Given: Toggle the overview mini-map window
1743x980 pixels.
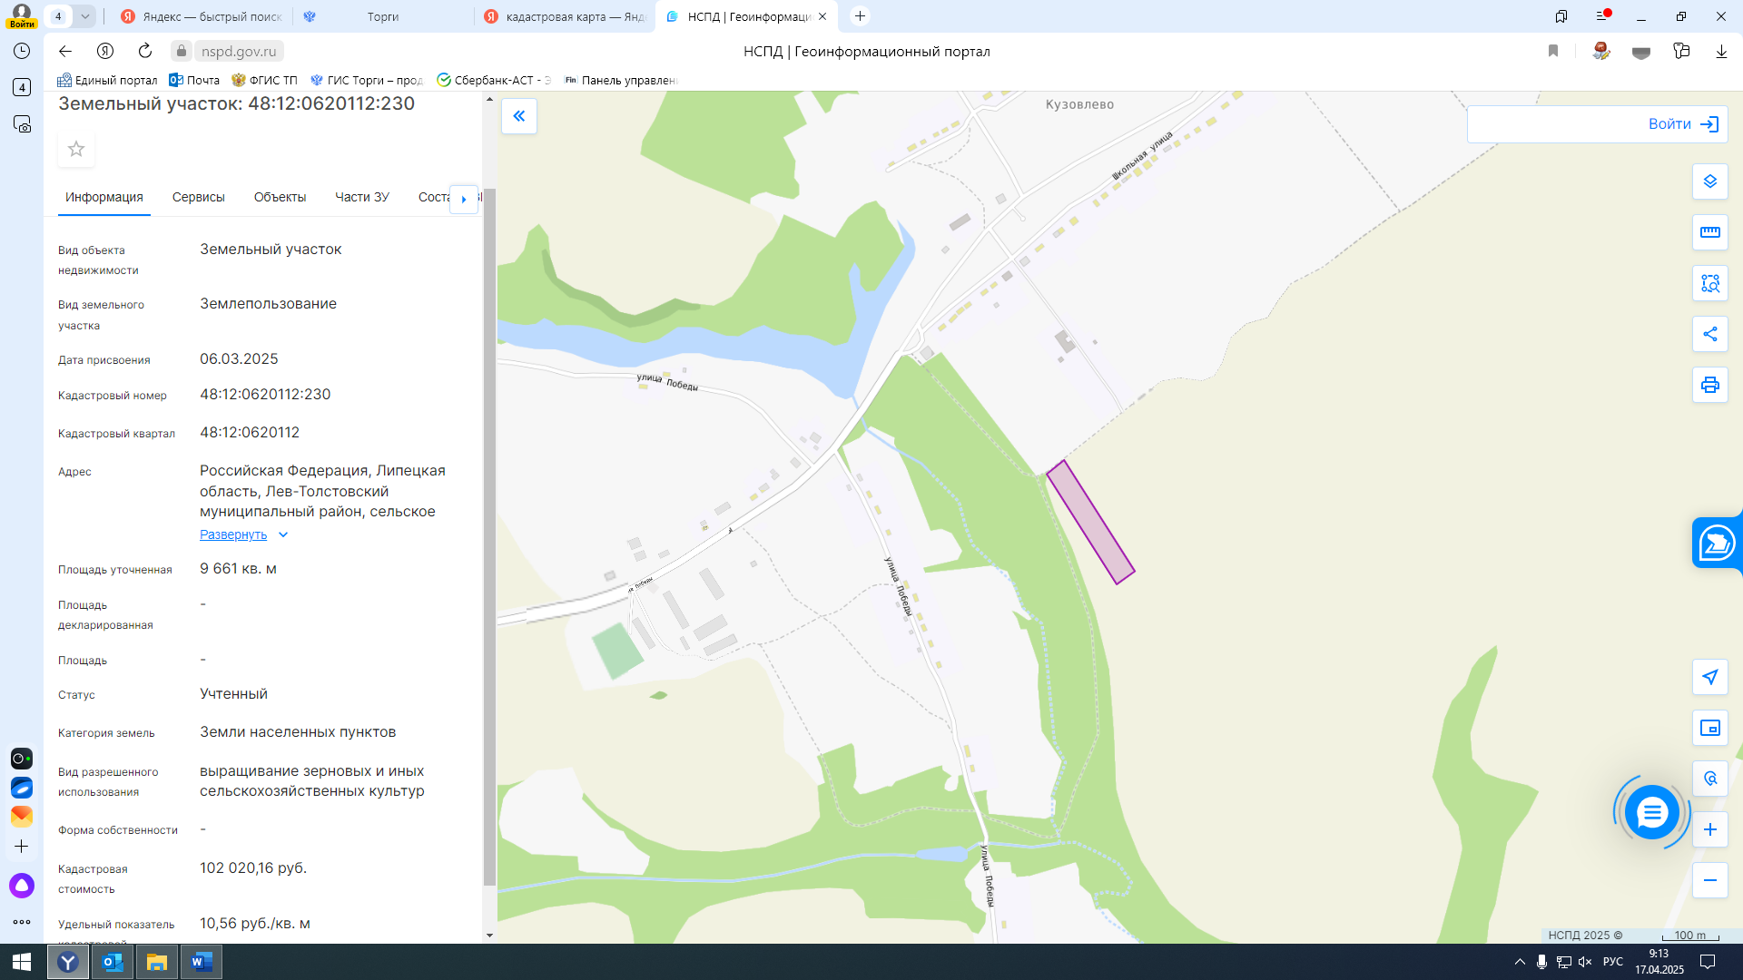Looking at the screenshot, I should coord(1710,728).
